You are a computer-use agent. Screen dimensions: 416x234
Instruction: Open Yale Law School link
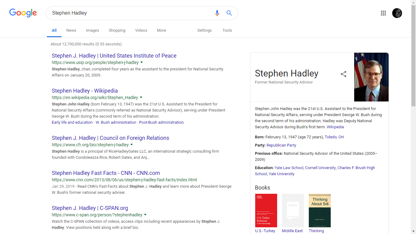(x=289, y=168)
